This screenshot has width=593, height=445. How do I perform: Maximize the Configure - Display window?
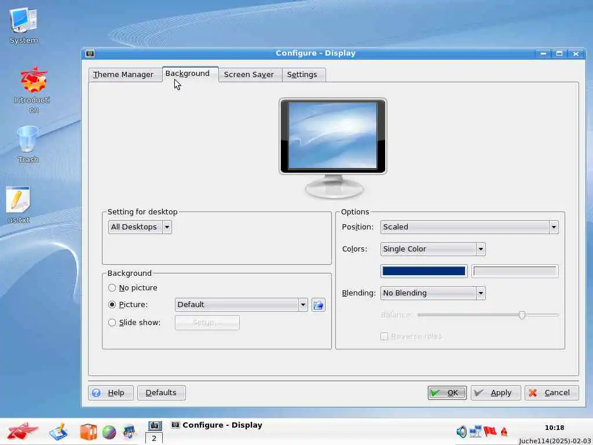pos(559,54)
